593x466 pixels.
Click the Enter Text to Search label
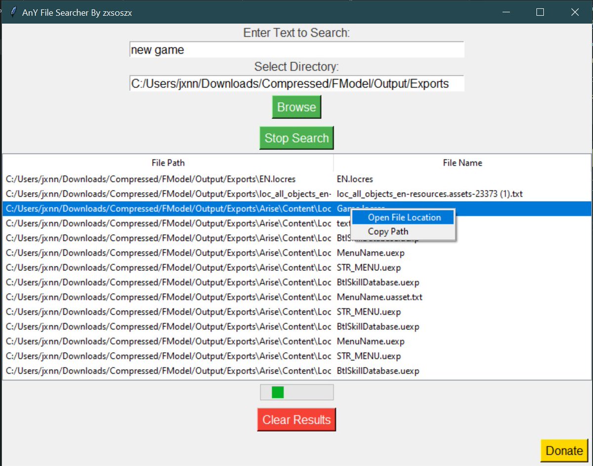pyautogui.click(x=296, y=33)
